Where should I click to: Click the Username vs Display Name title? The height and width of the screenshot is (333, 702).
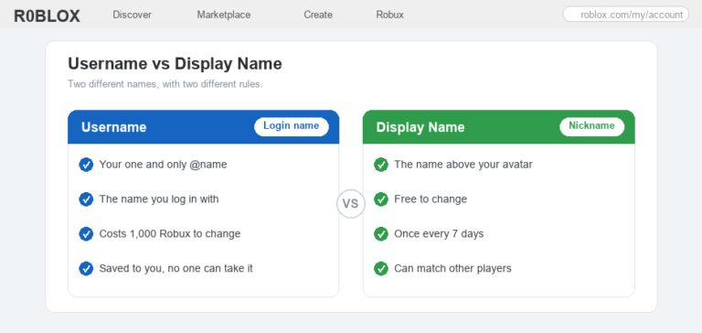pyautogui.click(x=175, y=64)
